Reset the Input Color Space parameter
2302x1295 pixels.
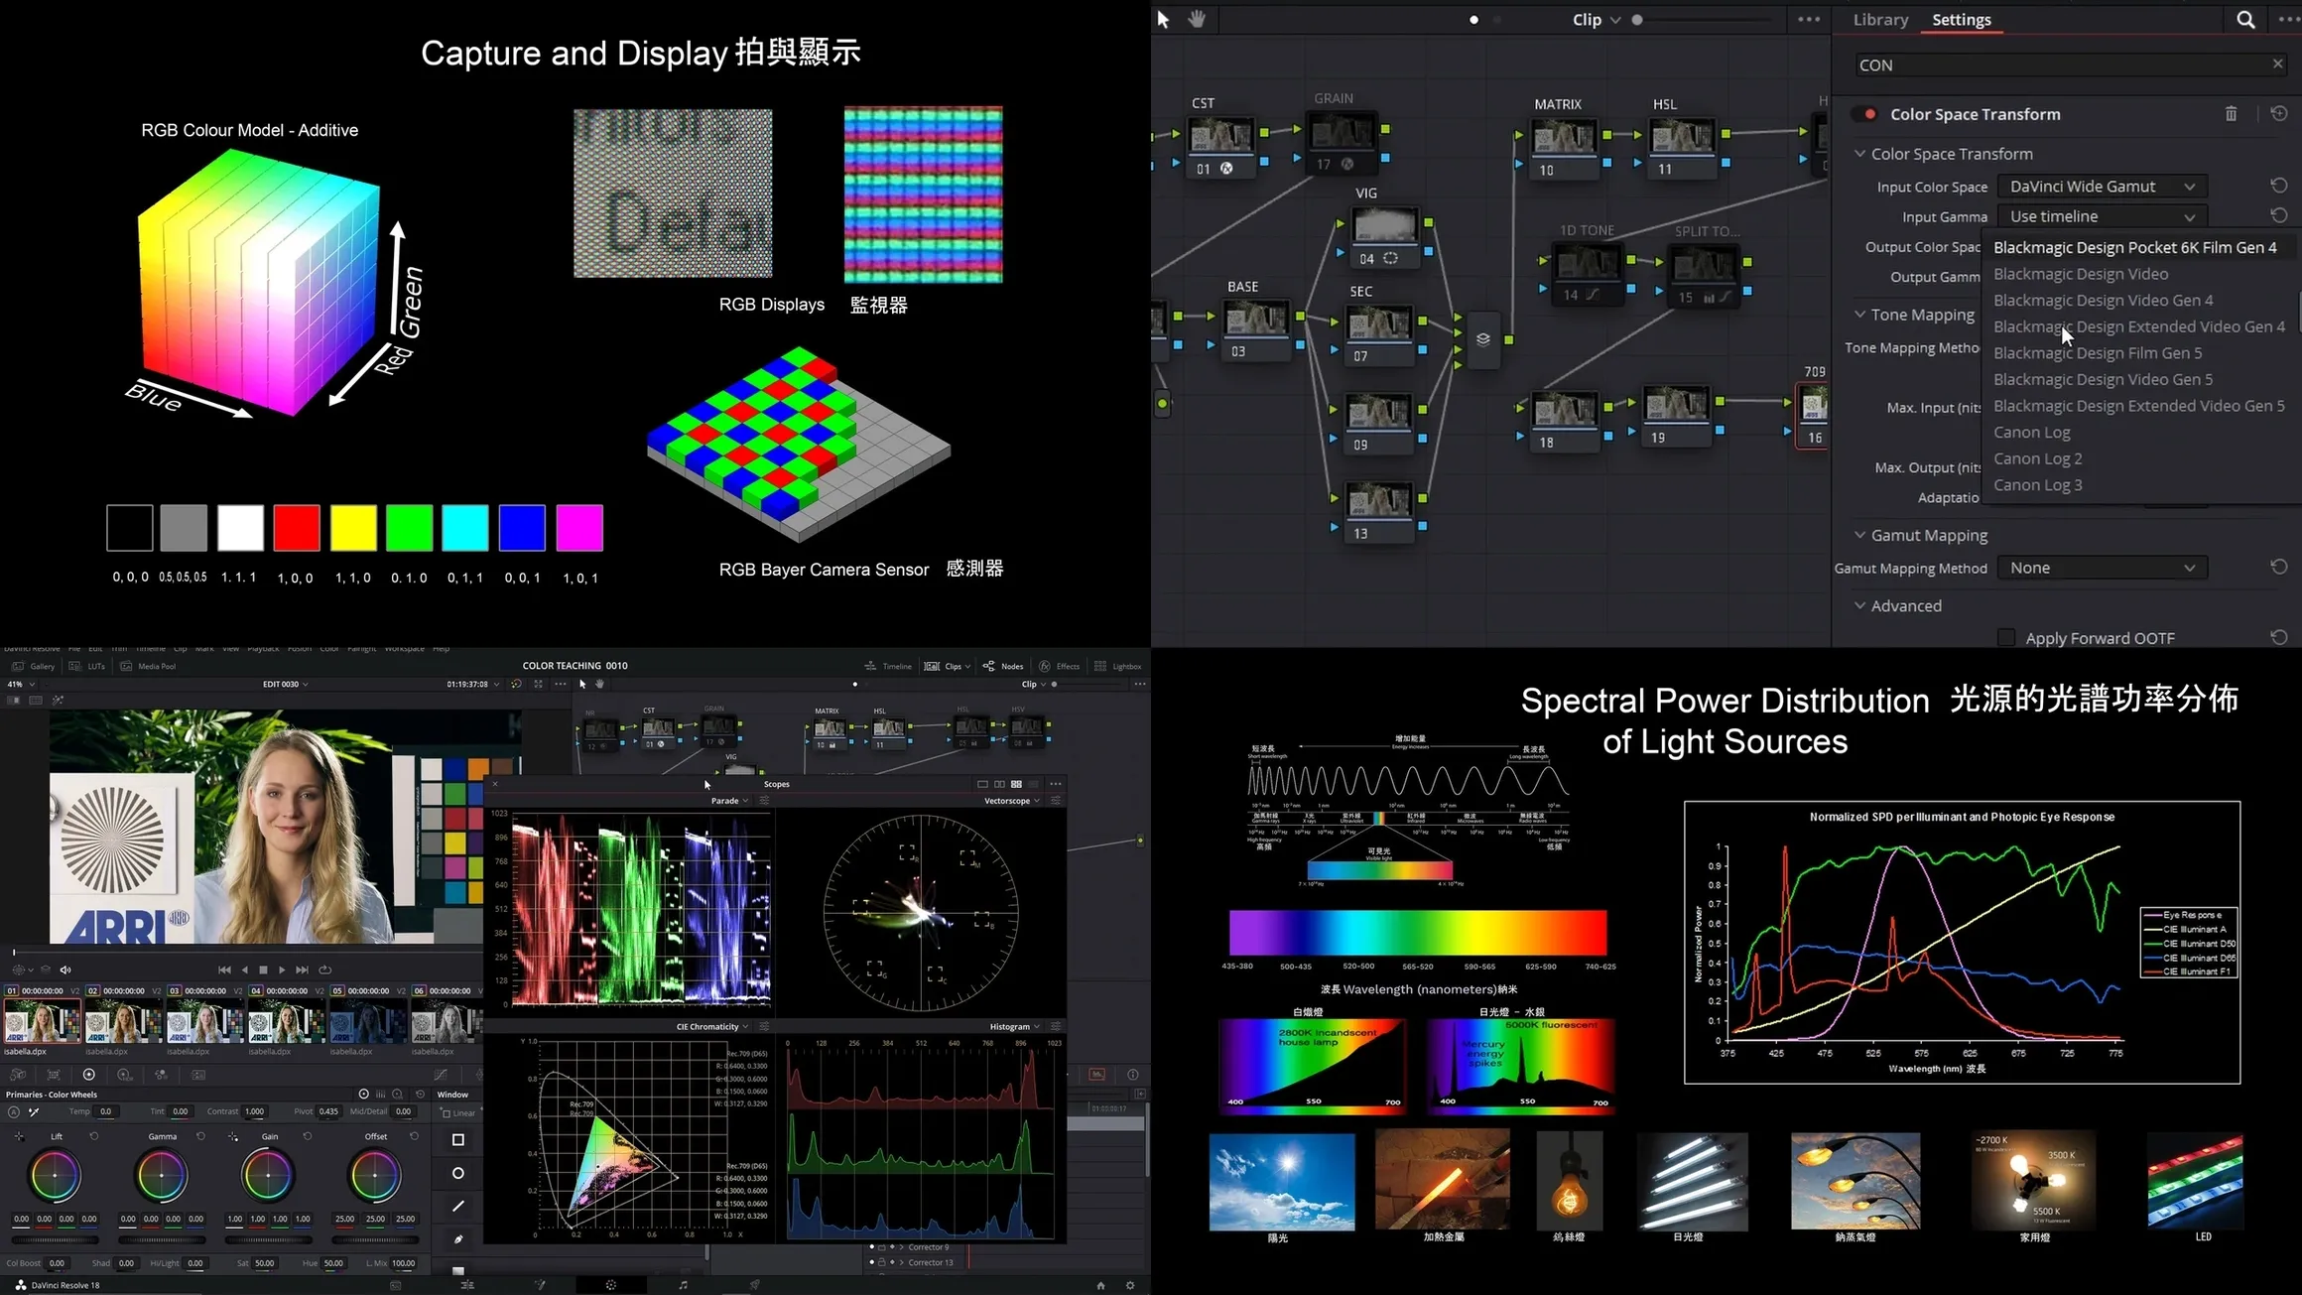pyautogui.click(x=2279, y=186)
